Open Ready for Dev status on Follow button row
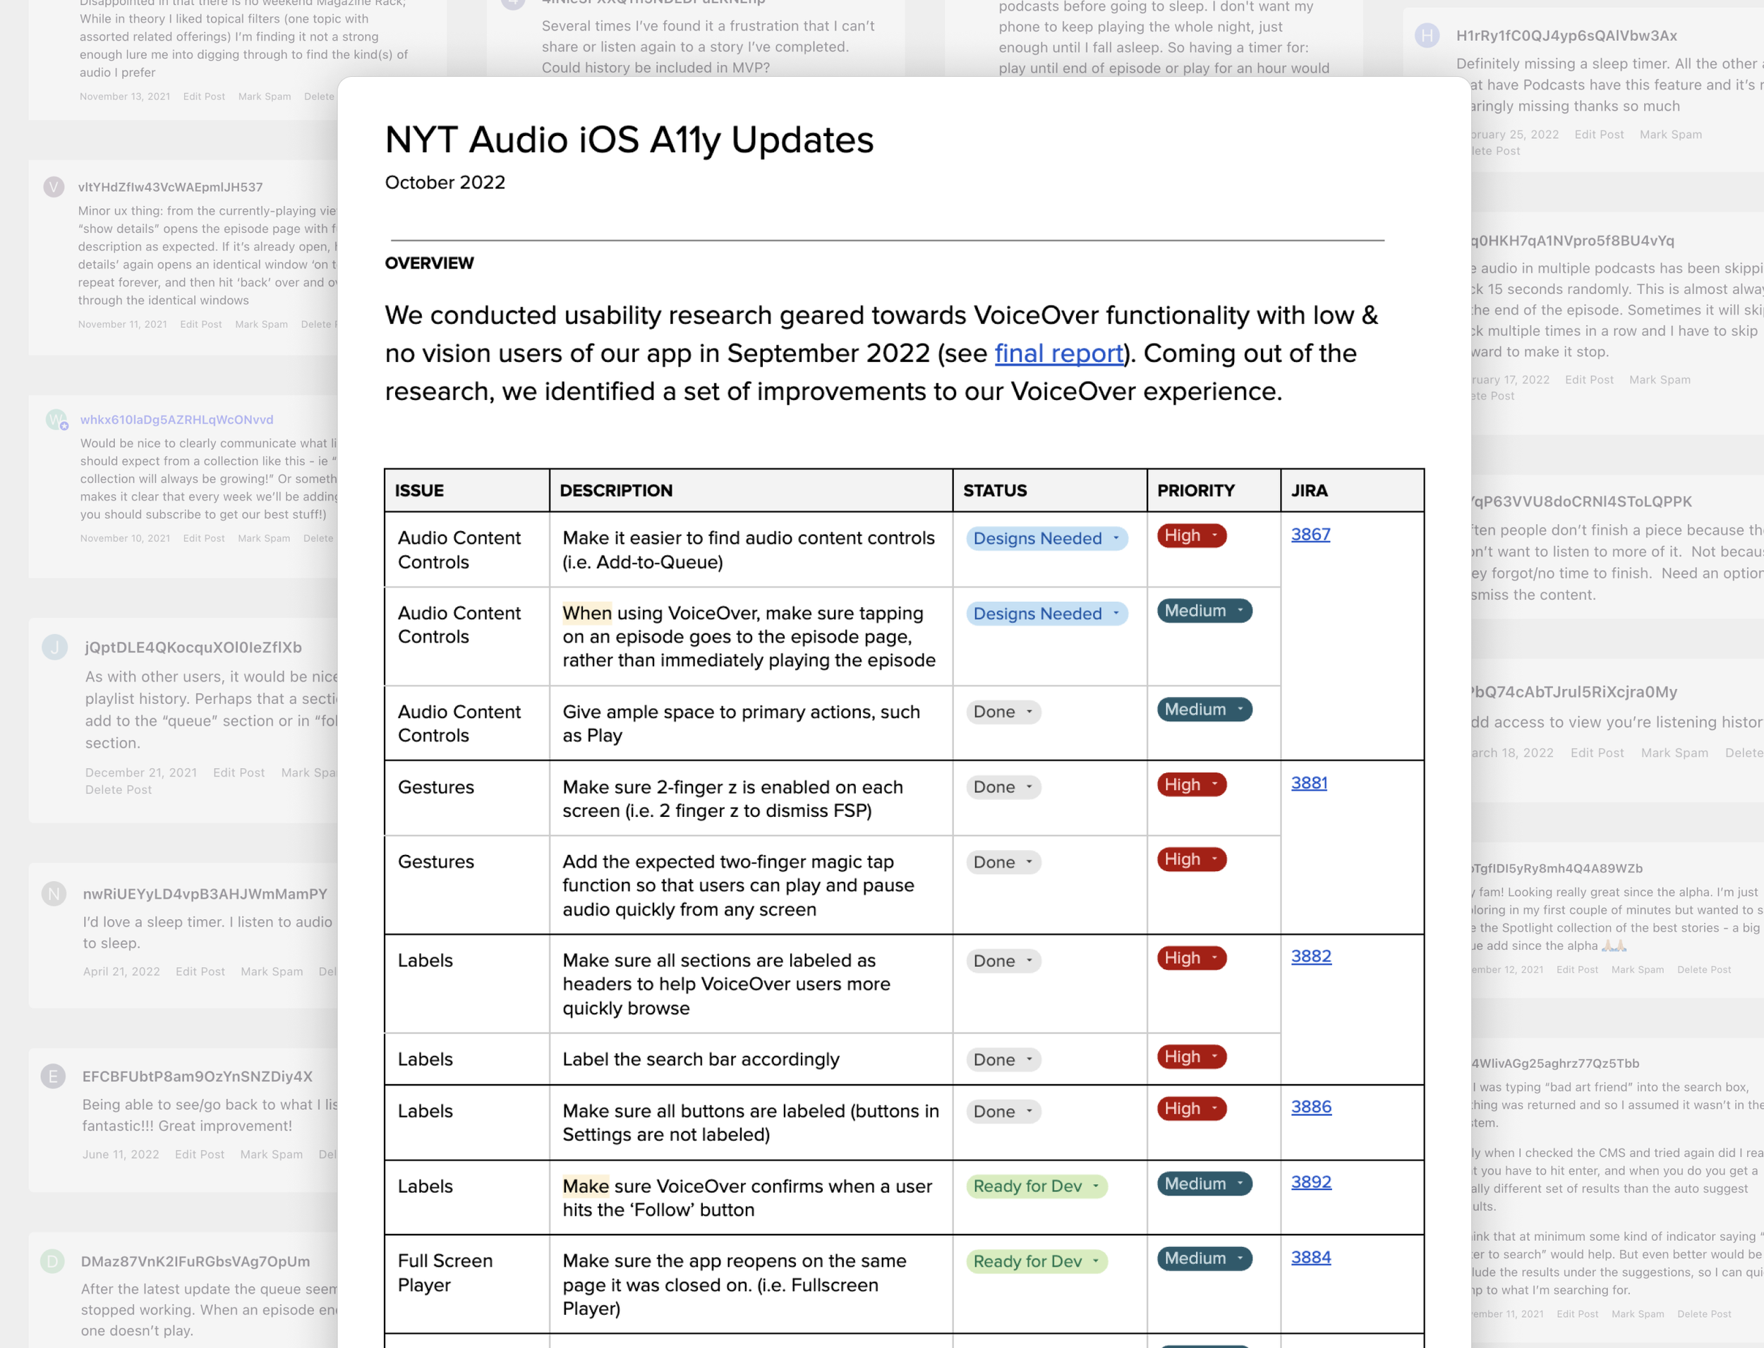Viewport: 1764px width, 1348px height. pyautogui.click(x=1035, y=1186)
